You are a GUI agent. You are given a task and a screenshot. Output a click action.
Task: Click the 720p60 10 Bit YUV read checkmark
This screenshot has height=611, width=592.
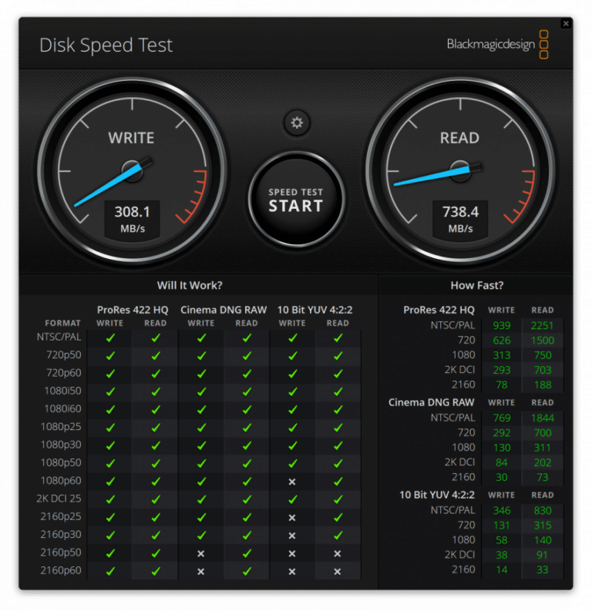338,374
